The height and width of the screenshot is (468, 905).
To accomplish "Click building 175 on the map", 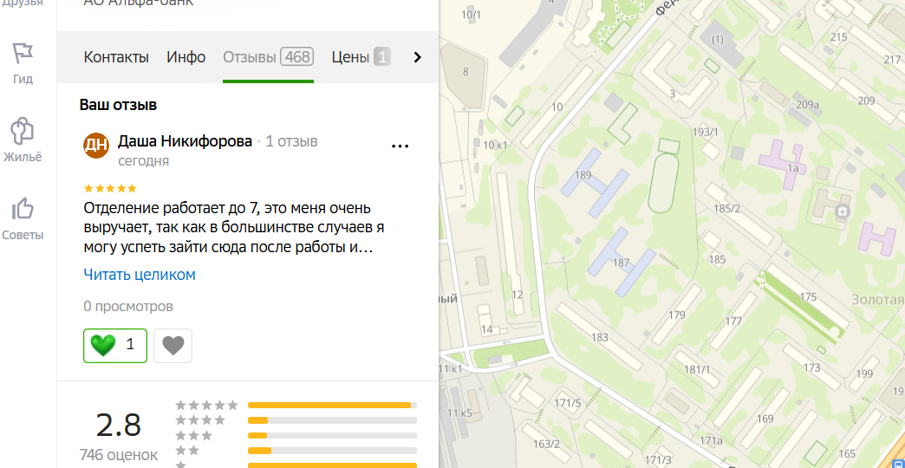I will (809, 297).
